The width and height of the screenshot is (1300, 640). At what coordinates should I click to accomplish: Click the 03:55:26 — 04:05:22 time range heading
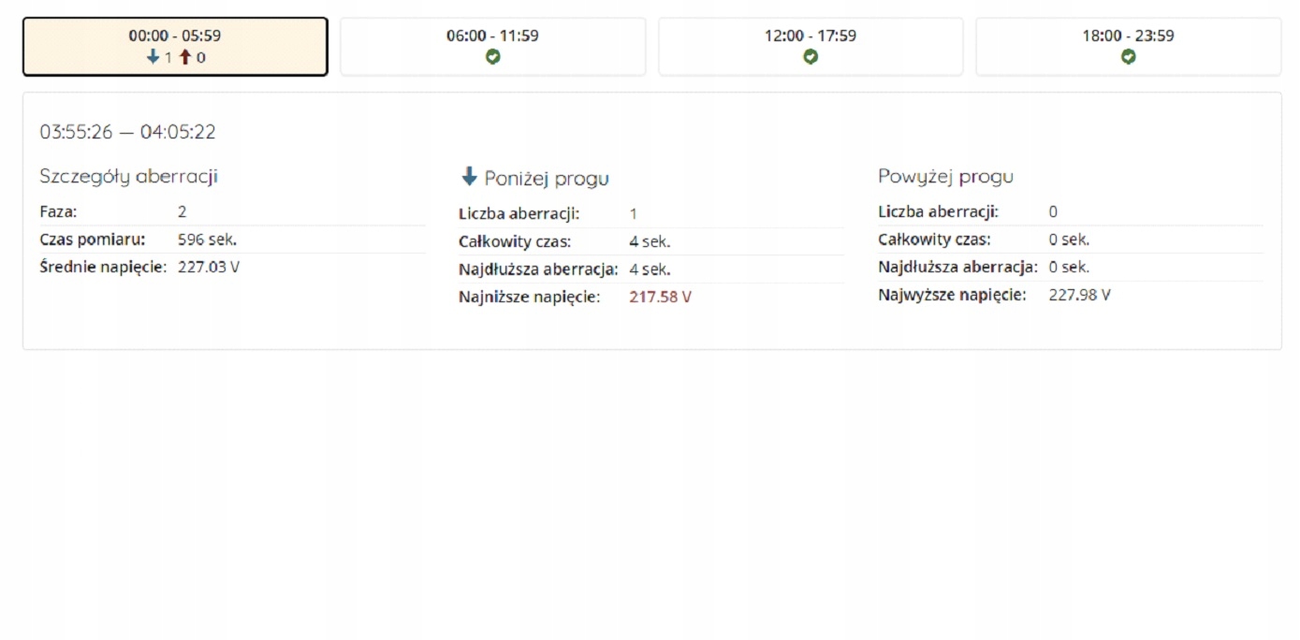coord(127,132)
